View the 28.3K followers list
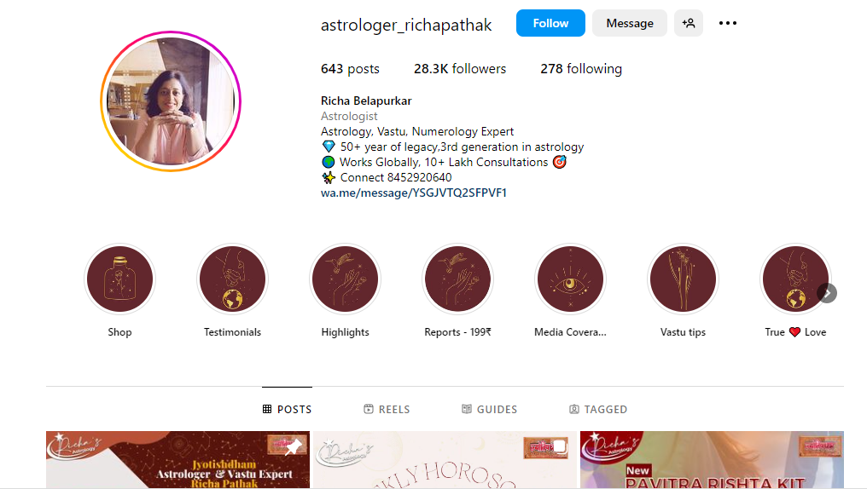867x489 pixels. pos(460,68)
